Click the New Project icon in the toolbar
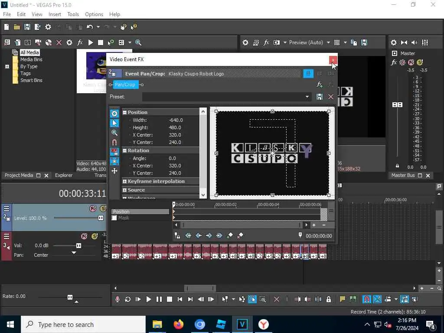Screen dimensions: 444x333 coord(7,27)
